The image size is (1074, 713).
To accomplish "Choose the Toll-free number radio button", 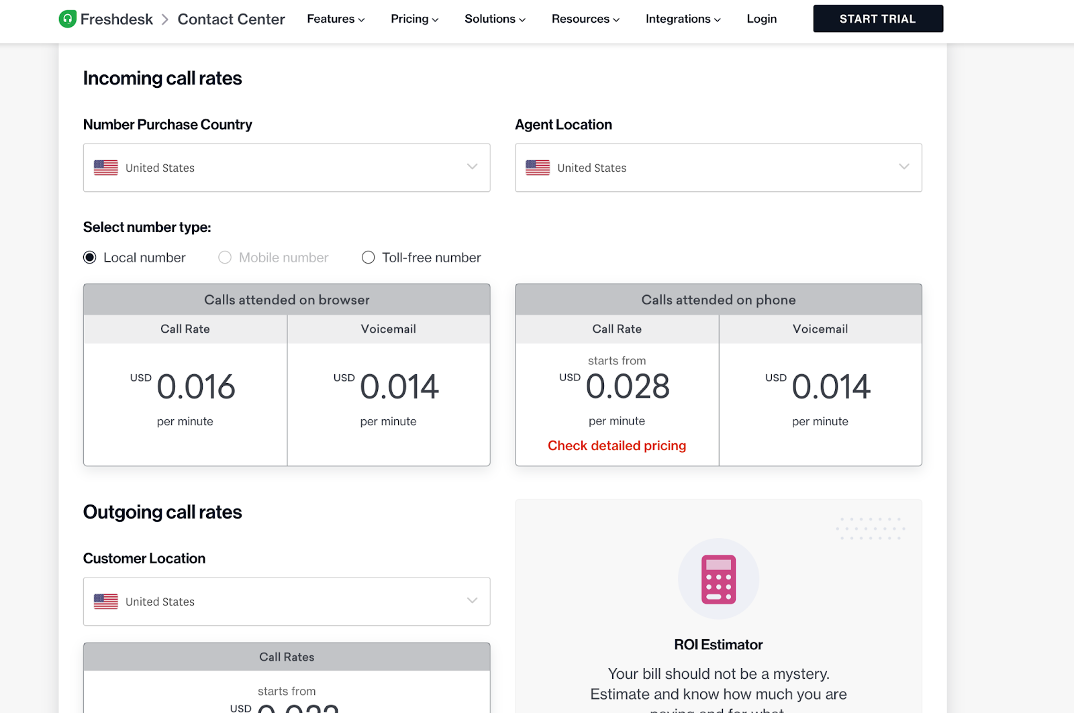I will pos(369,258).
